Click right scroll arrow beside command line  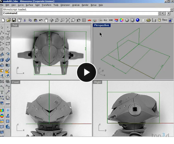click(168, 13)
